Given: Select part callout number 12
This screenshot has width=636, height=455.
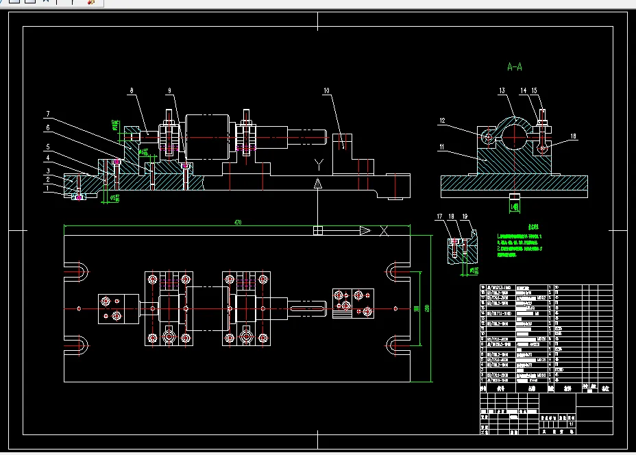Looking at the screenshot, I should tap(442, 121).
